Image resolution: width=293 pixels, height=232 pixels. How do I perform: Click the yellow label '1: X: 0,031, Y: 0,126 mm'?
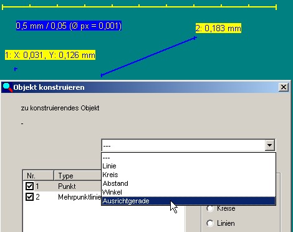[50, 55]
